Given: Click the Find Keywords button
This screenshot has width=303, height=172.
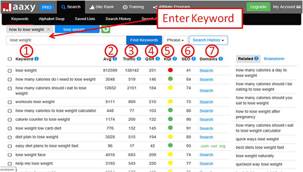Looking at the screenshot, I should (x=144, y=40).
